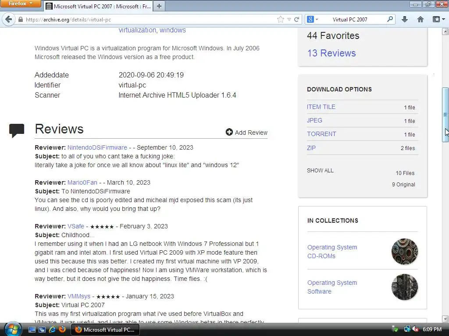Screen dimensions: 449x336
Task: Click the gears CD-ROMs collection thumbnail
Action: (x=405, y=252)
